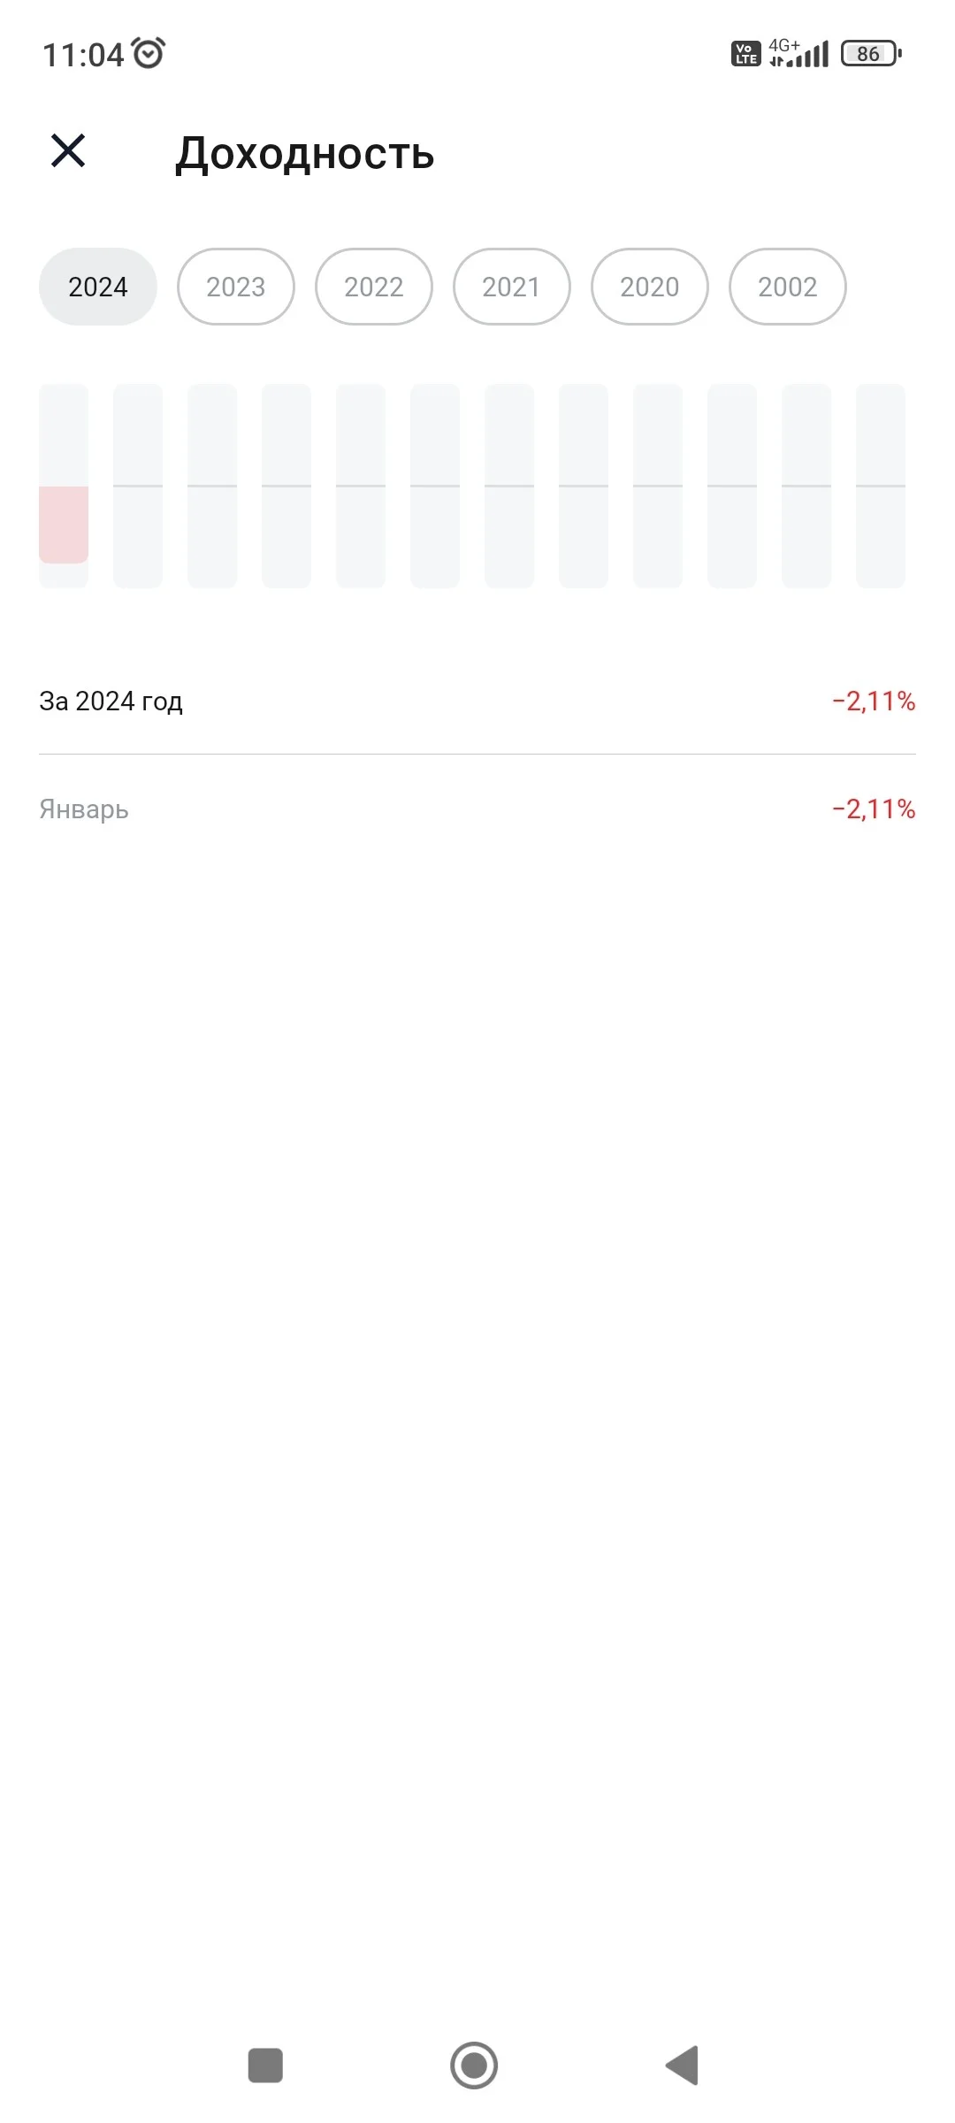The width and height of the screenshot is (955, 2123).
Task: Tap the −2,11% value for Январь
Action: [874, 809]
